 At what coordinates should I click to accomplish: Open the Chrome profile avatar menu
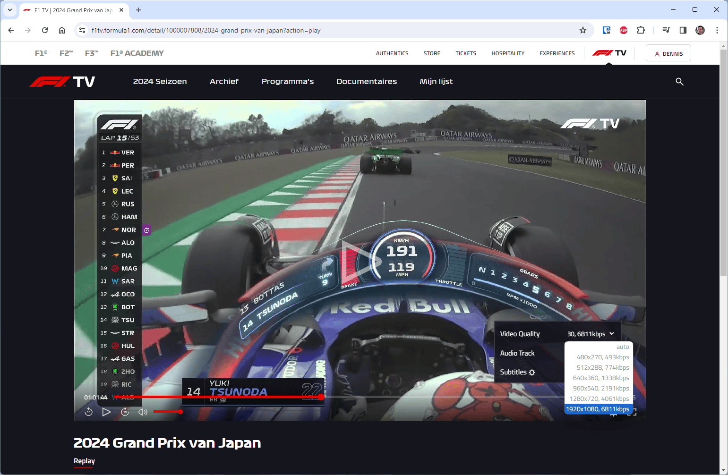click(x=700, y=30)
